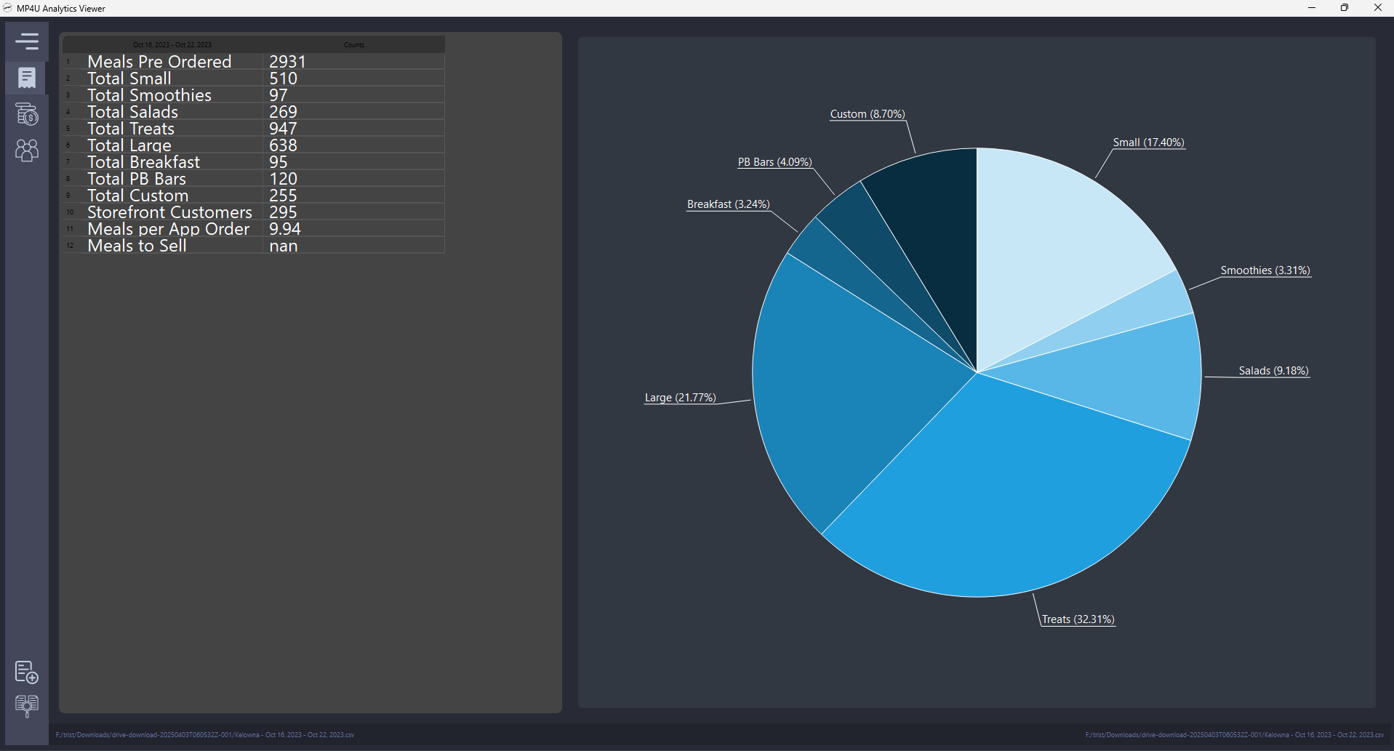The height and width of the screenshot is (751, 1394).
Task: Click the presentation report sidebar icon
Action: pyautogui.click(x=27, y=706)
